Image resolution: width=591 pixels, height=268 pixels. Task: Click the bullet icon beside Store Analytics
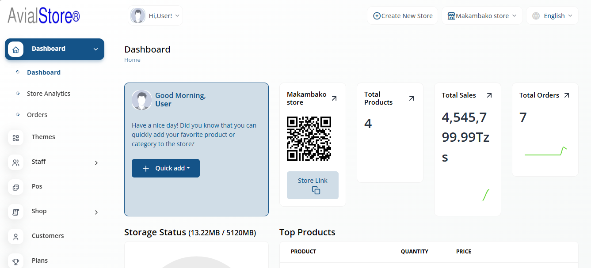pyautogui.click(x=18, y=94)
